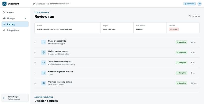Open the JN user avatar menu
This screenshot has width=204, height=104.
click(199, 4)
